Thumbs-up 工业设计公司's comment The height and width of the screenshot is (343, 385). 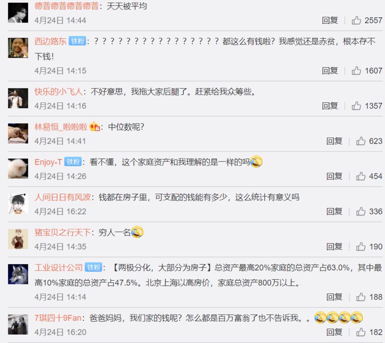click(360, 297)
